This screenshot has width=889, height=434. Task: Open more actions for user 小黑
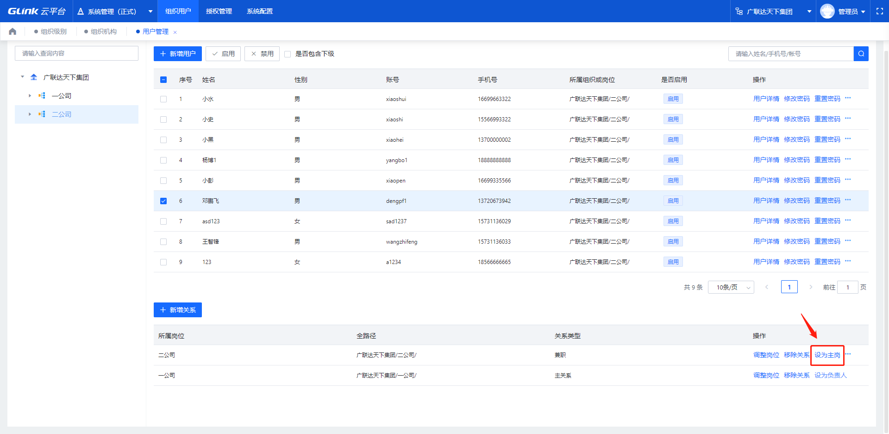click(848, 139)
